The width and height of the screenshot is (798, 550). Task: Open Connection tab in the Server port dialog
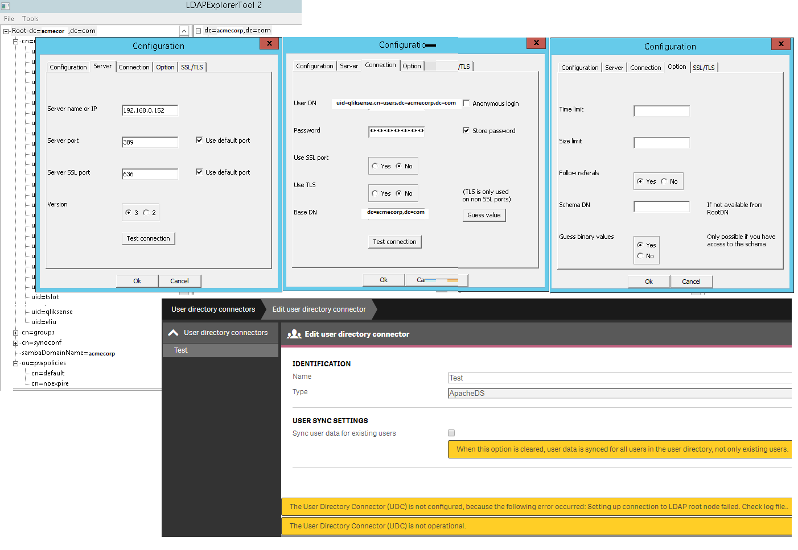pyautogui.click(x=134, y=67)
